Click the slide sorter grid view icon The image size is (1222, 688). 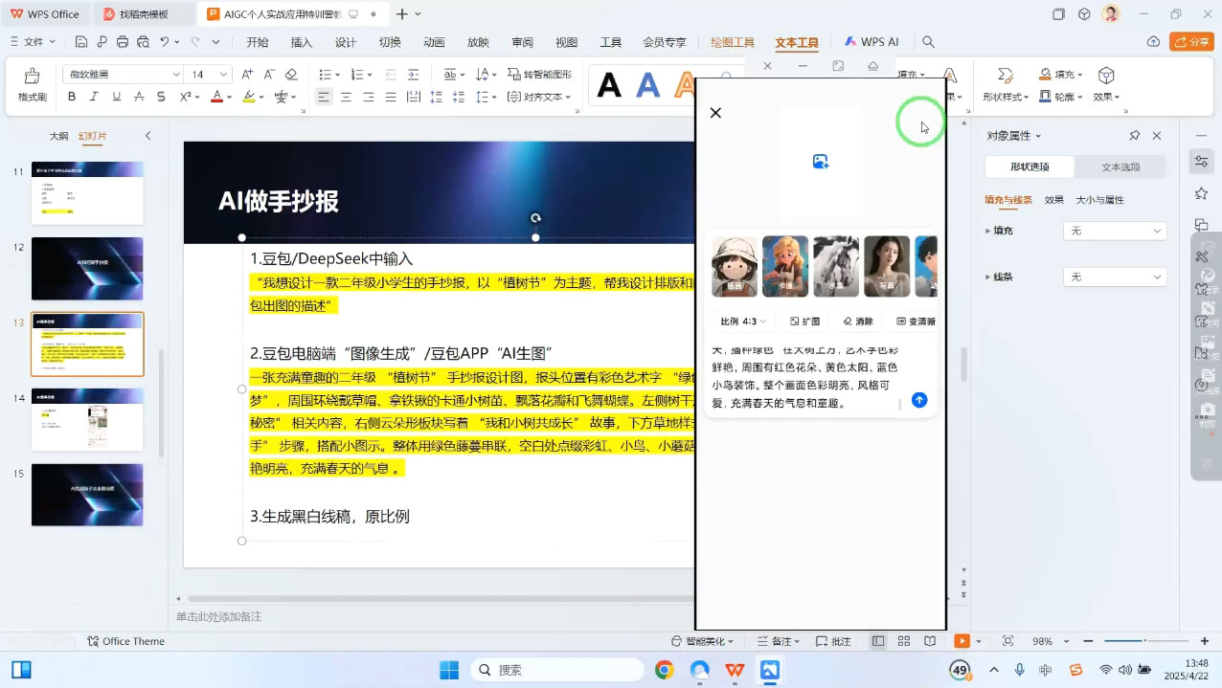[x=903, y=641]
